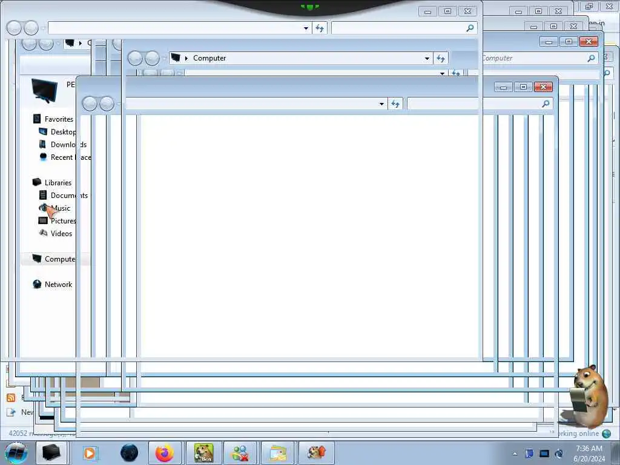Viewport: 620px width, 465px height.
Task: Click the working online status globe
Action: point(606,434)
